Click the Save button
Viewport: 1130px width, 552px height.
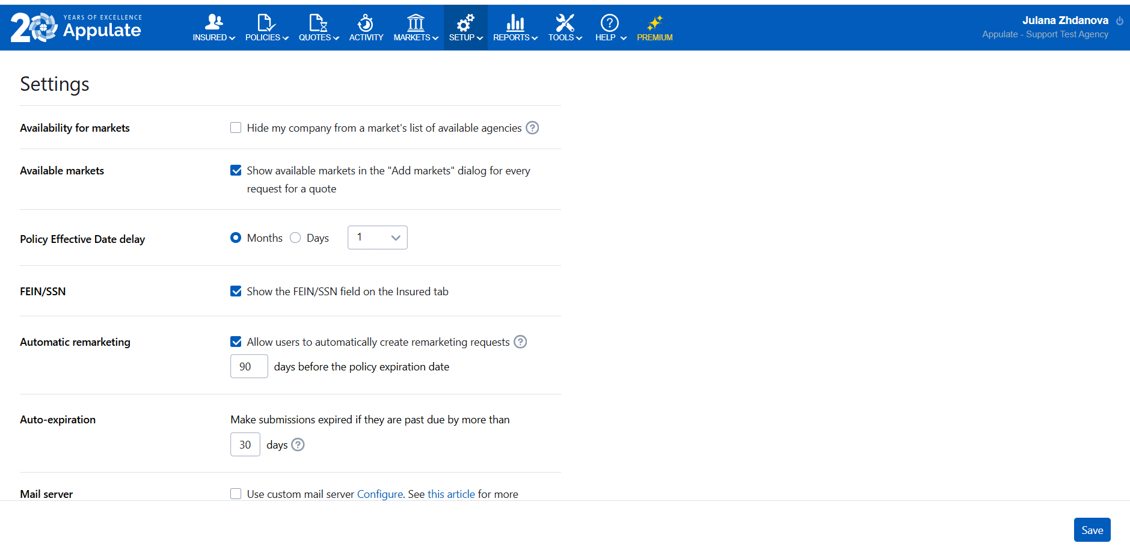point(1092,530)
